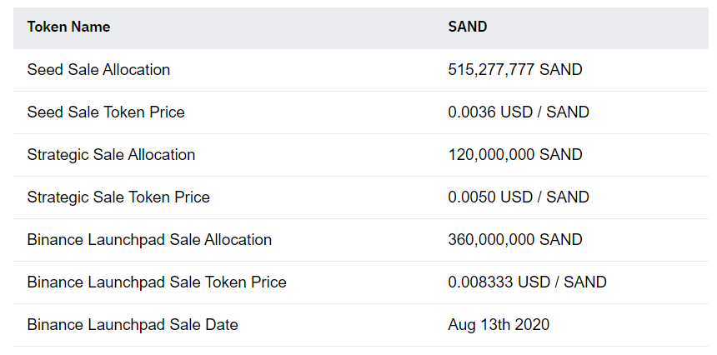Select the Seed Sale Allocation label

pyautogui.click(x=98, y=70)
